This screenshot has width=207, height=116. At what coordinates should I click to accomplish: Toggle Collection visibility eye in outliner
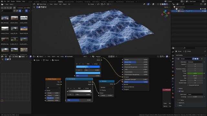(203, 9)
